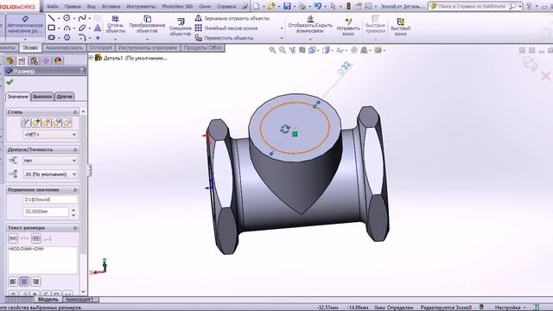Click the New document icon
Screen dimensions: 553x311
click(257, 6)
